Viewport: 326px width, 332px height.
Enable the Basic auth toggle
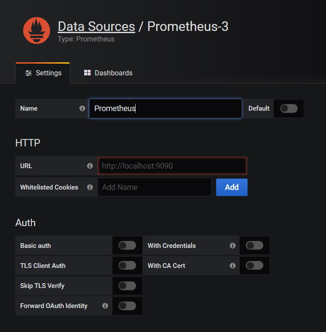[127, 245]
